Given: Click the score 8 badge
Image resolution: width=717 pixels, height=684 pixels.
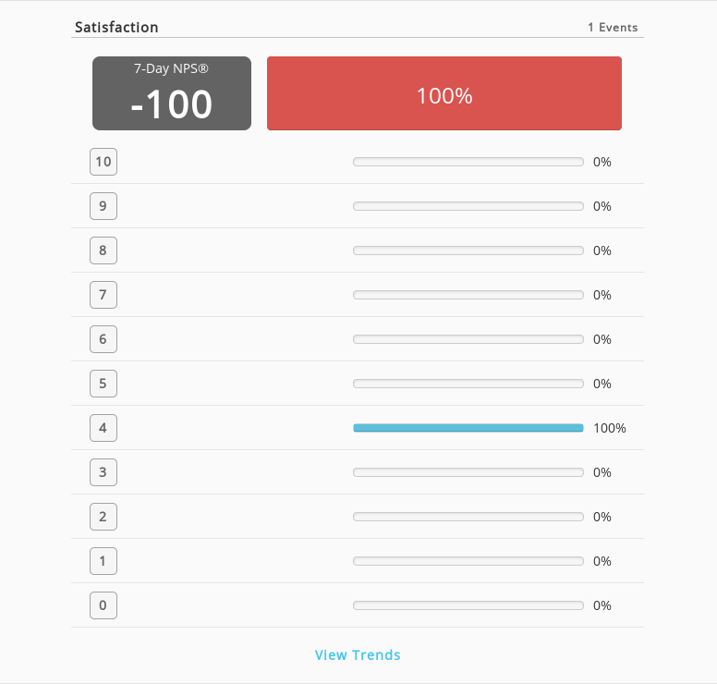Looking at the screenshot, I should (x=103, y=250).
